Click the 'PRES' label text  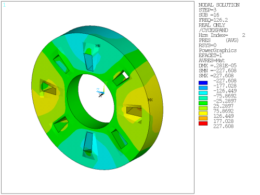click(x=204, y=40)
